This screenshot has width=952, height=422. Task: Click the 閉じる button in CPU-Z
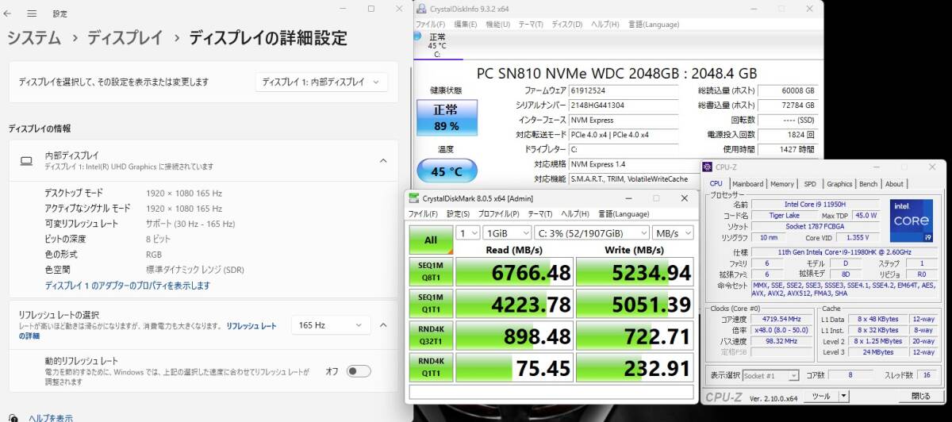[x=920, y=396]
